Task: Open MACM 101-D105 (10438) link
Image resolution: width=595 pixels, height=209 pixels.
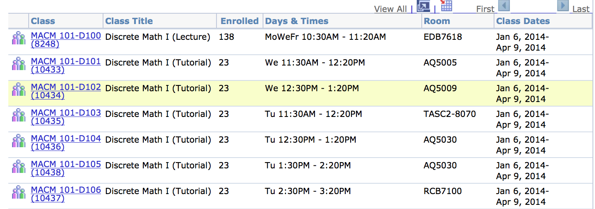Action: pyautogui.click(x=66, y=168)
